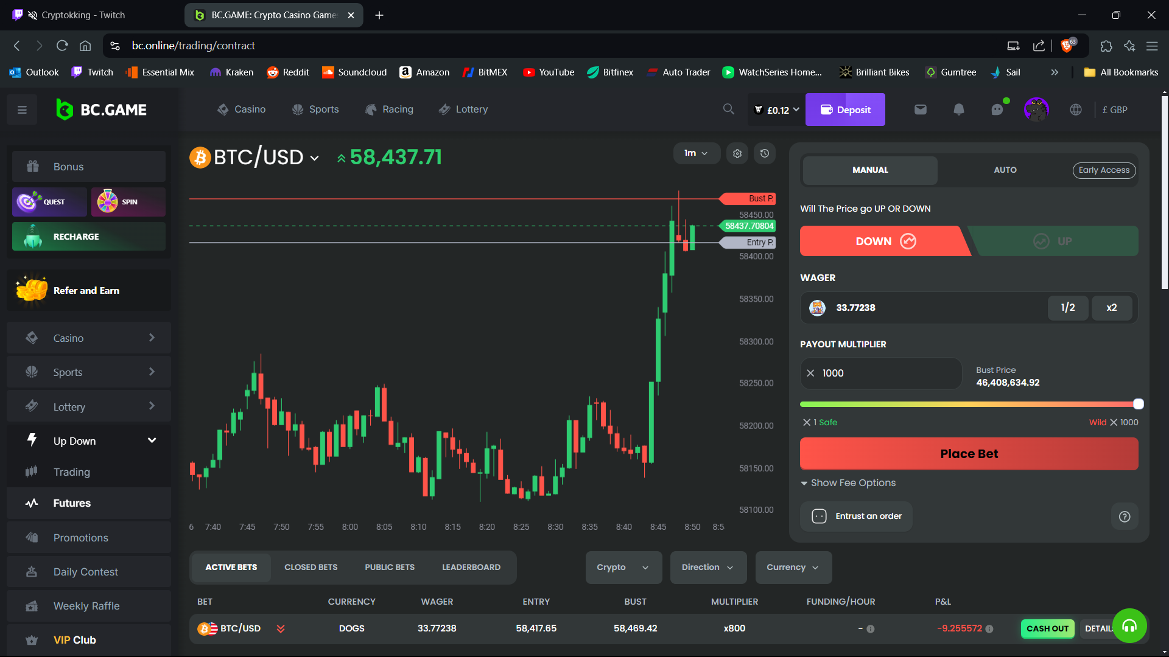Open the site search icon
Viewport: 1169px width, 657px height.
point(728,109)
